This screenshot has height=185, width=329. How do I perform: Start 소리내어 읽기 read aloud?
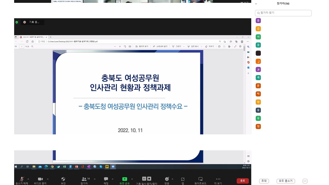[160, 46]
